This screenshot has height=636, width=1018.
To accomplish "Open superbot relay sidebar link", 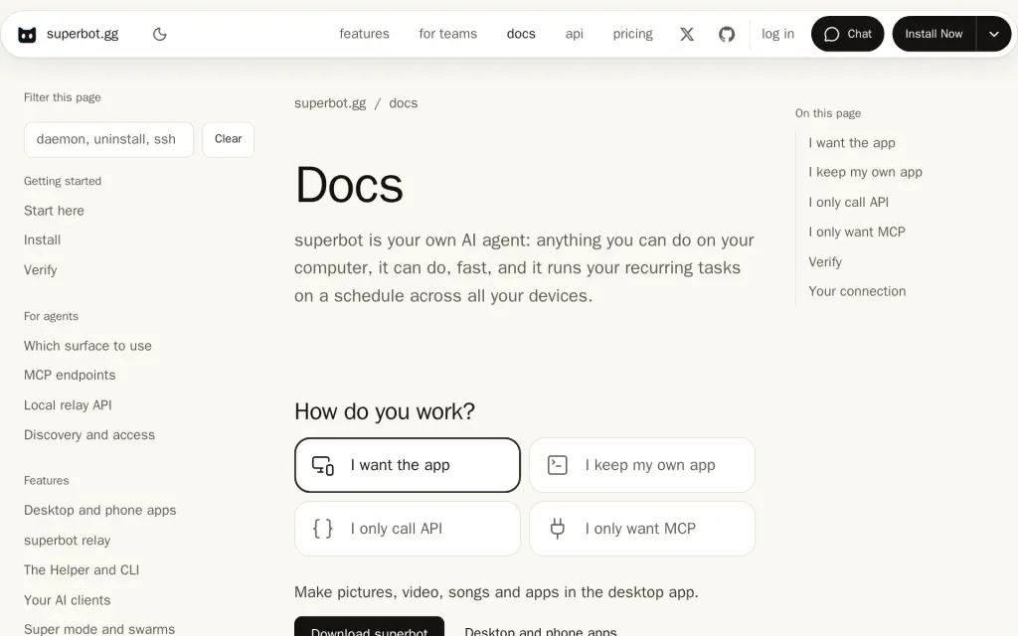I will 67,541.
